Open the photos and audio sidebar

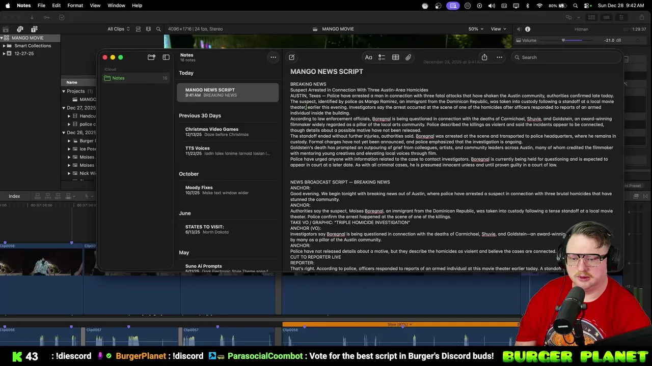tap(20, 29)
